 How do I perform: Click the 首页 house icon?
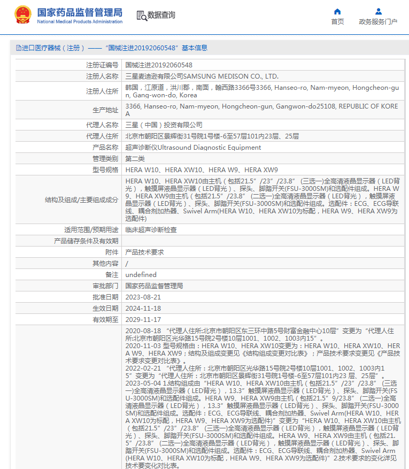pos(337,11)
